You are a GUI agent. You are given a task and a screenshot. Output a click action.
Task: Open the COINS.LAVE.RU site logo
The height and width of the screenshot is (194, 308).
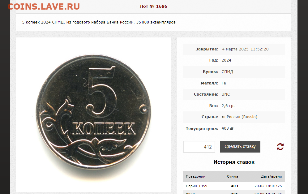click(x=44, y=6)
